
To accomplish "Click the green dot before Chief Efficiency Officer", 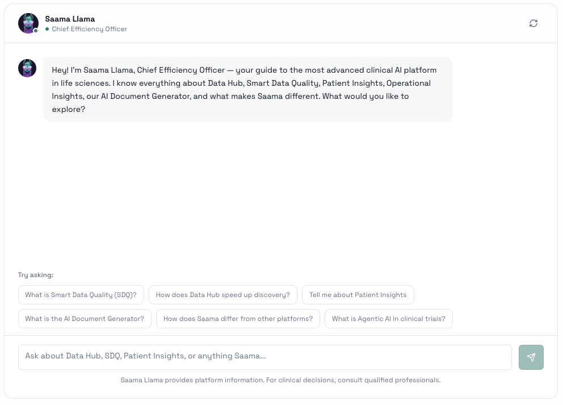I will tap(48, 29).
